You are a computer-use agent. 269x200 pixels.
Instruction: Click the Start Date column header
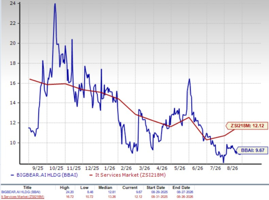click(x=156, y=187)
